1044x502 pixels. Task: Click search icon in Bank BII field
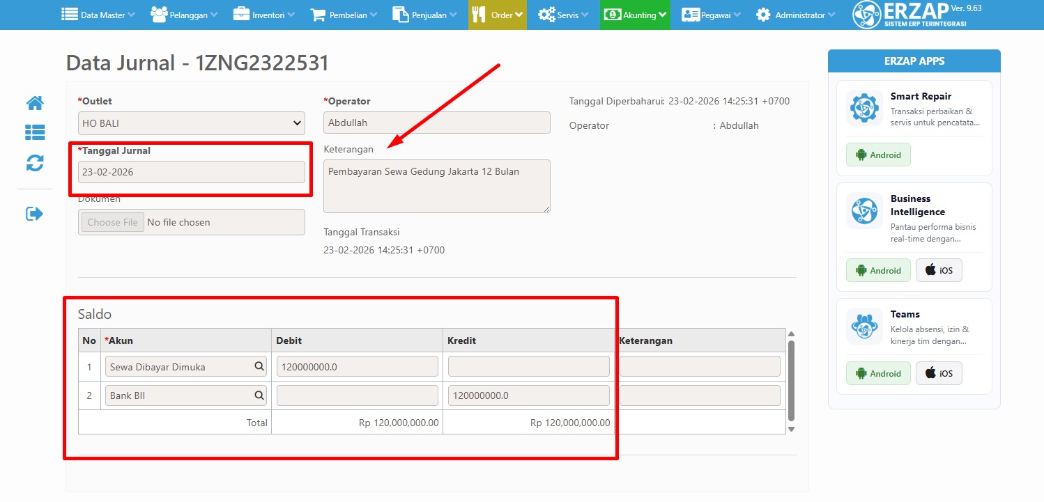259,395
